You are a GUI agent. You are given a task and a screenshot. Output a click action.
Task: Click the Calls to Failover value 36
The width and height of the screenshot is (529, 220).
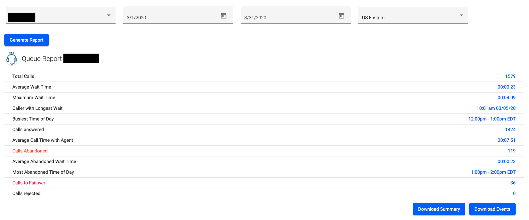coord(513,183)
